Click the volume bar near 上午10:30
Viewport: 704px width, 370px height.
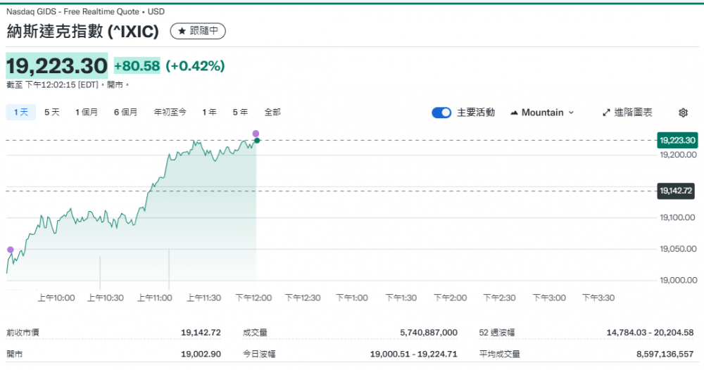pos(100,273)
